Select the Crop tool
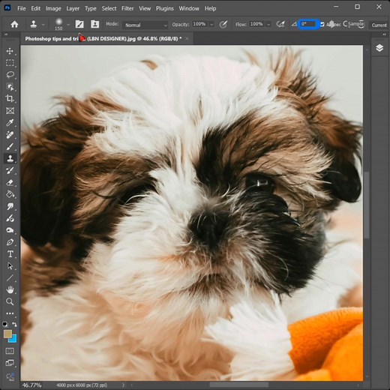 [x=10, y=98]
